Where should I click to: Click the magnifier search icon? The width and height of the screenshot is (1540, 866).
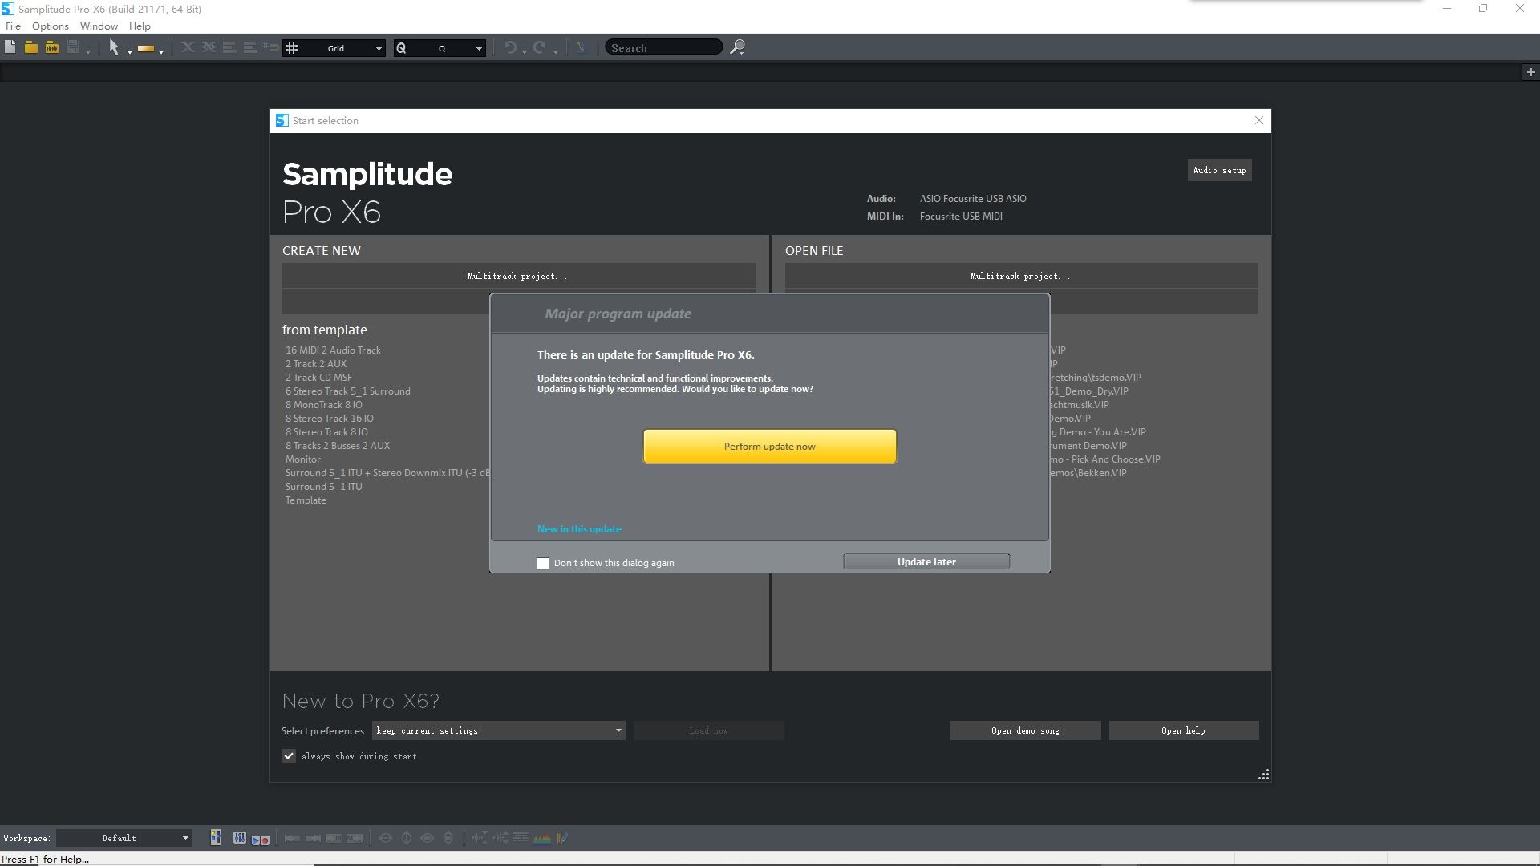pyautogui.click(x=737, y=47)
